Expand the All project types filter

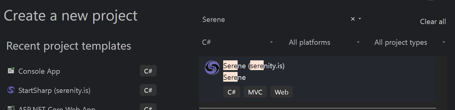coord(410,42)
